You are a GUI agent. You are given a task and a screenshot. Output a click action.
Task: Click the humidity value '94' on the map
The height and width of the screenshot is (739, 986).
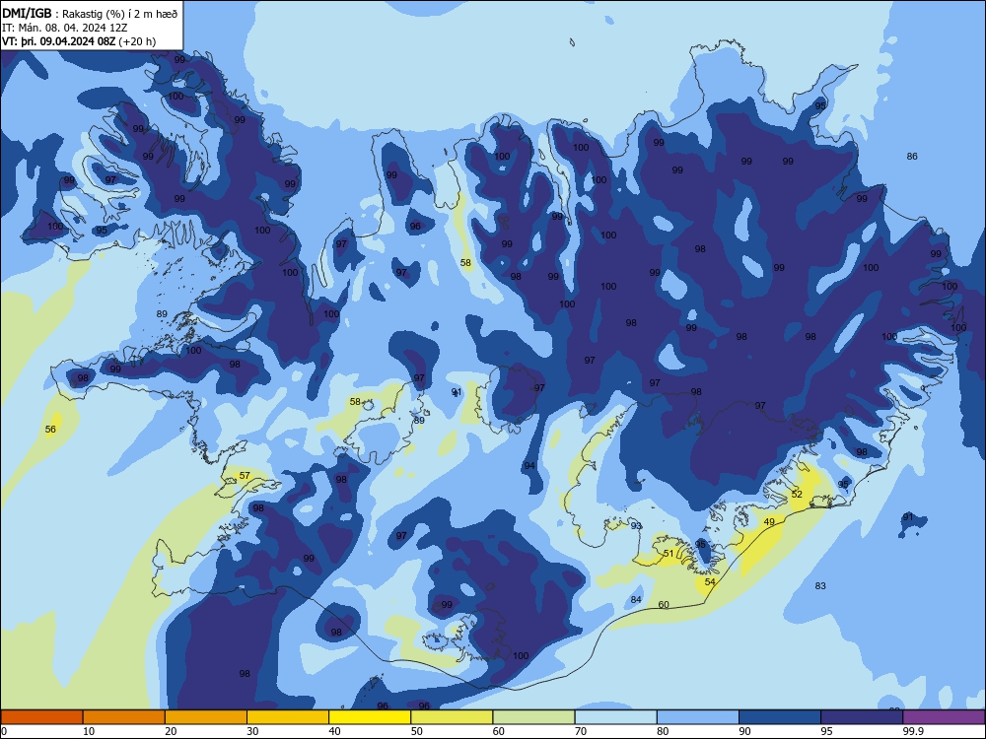pos(529,466)
